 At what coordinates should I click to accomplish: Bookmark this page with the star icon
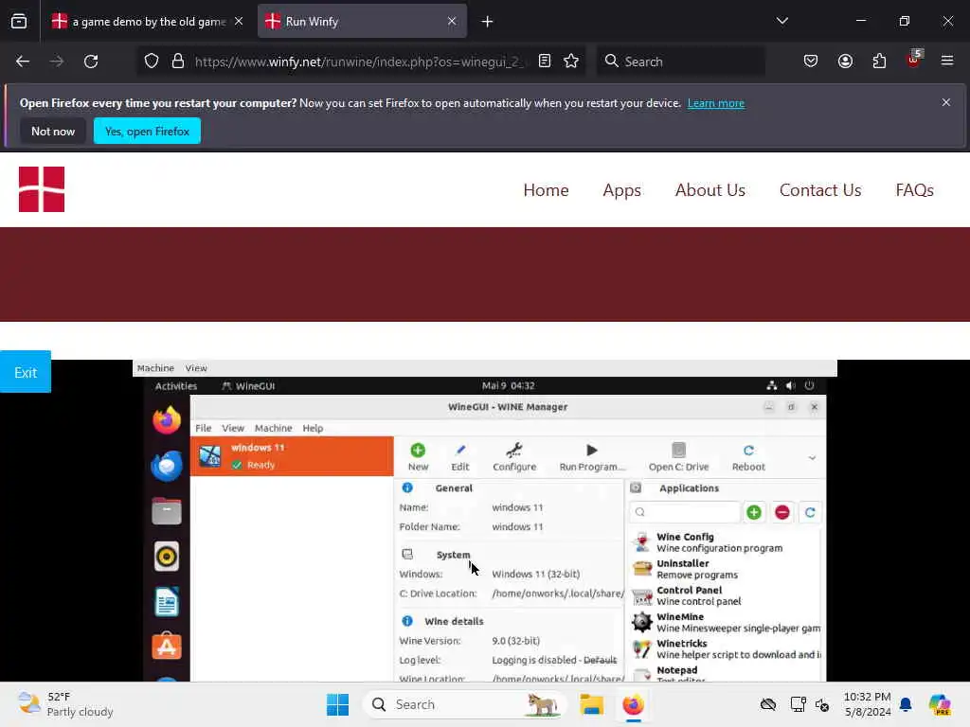(x=571, y=62)
